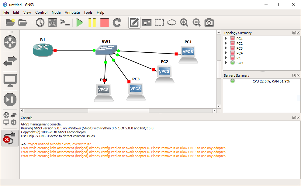Take a screenshot with camera icon
Image resolution: width=301 pixels, height=186 pixels.
[209, 23]
